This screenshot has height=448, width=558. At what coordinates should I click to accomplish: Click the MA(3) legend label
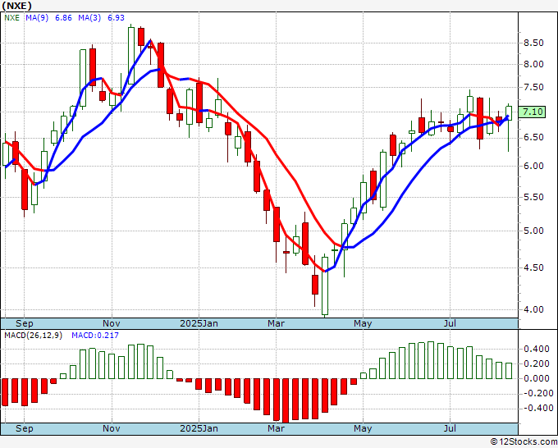coord(89,17)
